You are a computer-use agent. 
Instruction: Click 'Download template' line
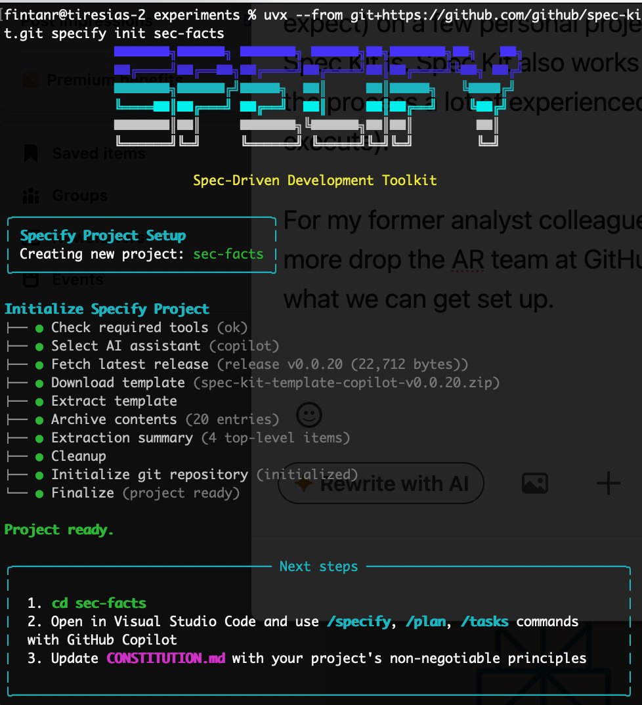coord(275,383)
